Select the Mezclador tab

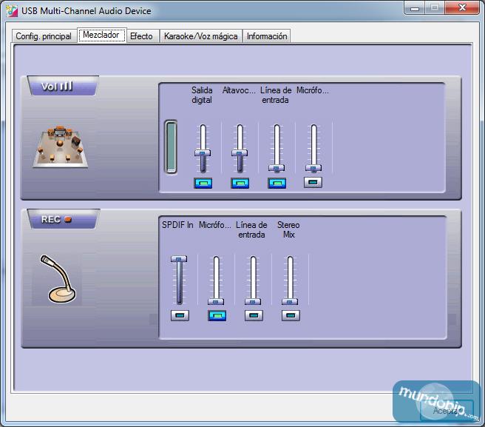(101, 35)
